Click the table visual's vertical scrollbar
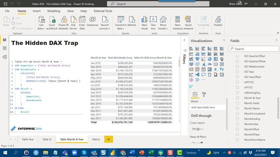280x157 pixels. [179, 63]
